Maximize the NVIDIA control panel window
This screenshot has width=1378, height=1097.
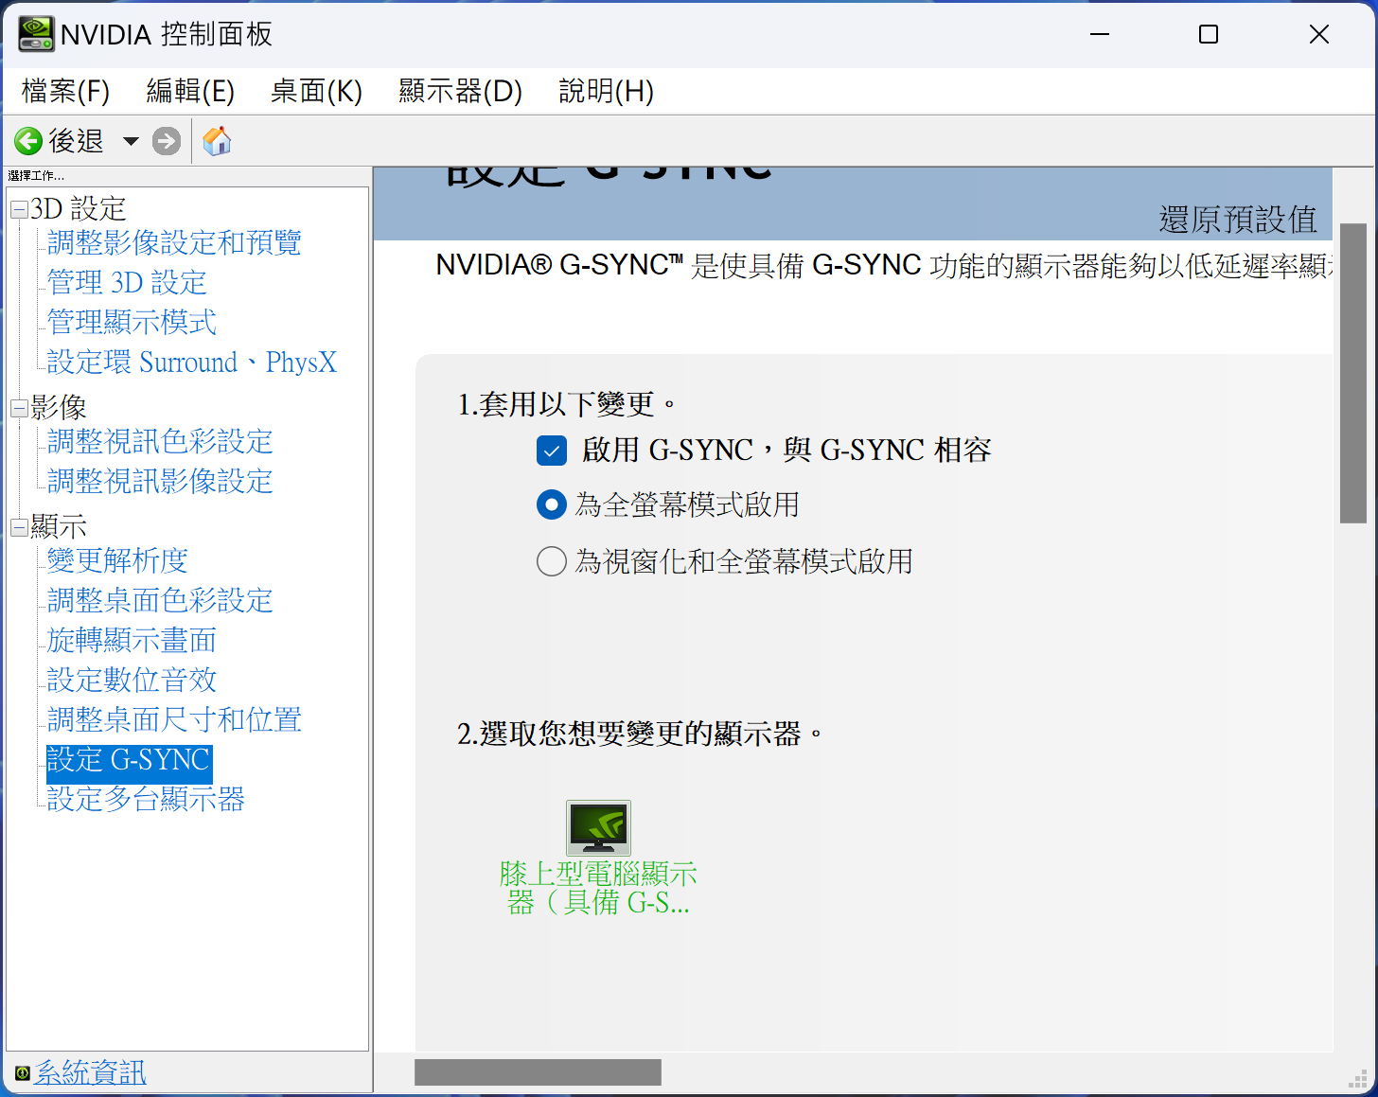click(x=1209, y=34)
